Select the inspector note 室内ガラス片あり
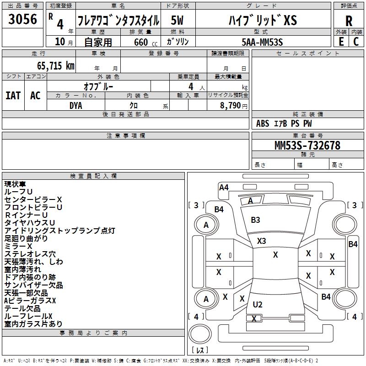Screen dimensions: 366x366 point(33,324)
